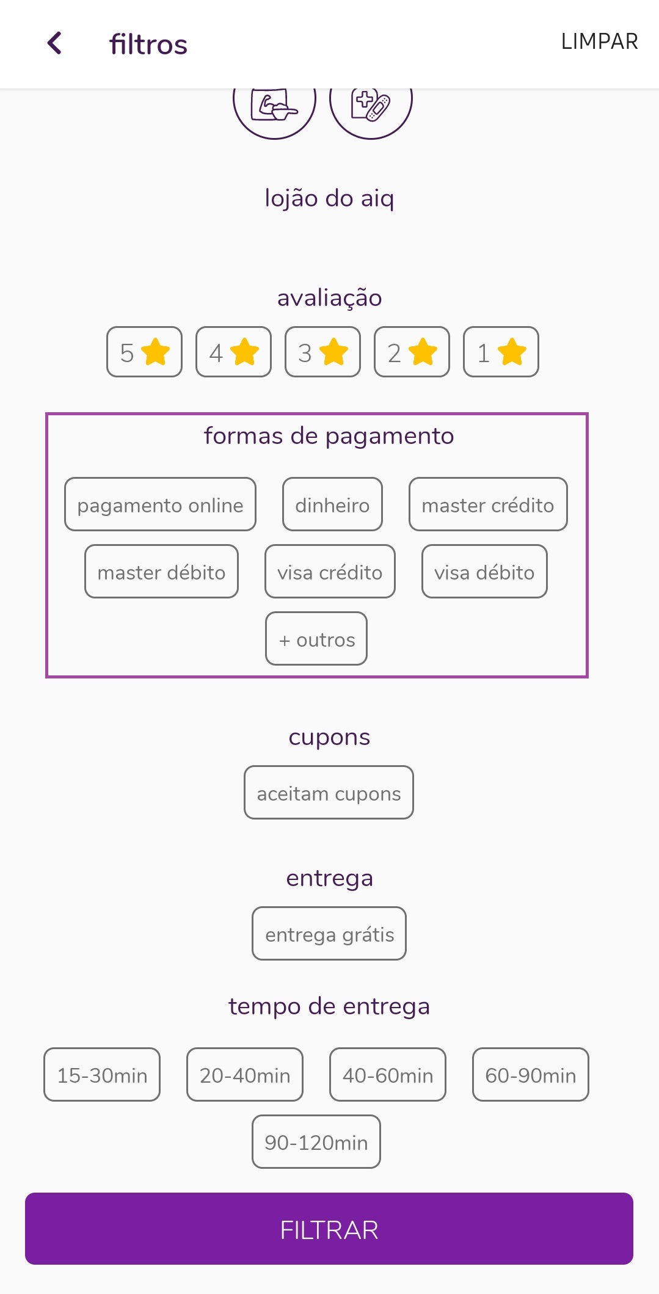The image size is (659, 1294).
Task: Clear all filters with LIMPAR
Action: (599, 42)
